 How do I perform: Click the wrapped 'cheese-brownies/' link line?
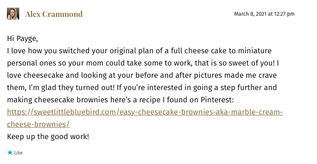pos(38,124)
